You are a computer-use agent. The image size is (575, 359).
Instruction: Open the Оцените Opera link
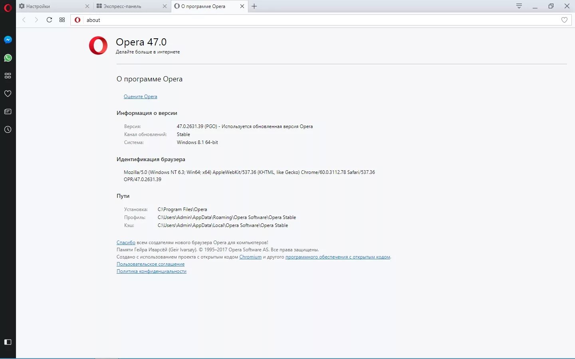(140, 97)
